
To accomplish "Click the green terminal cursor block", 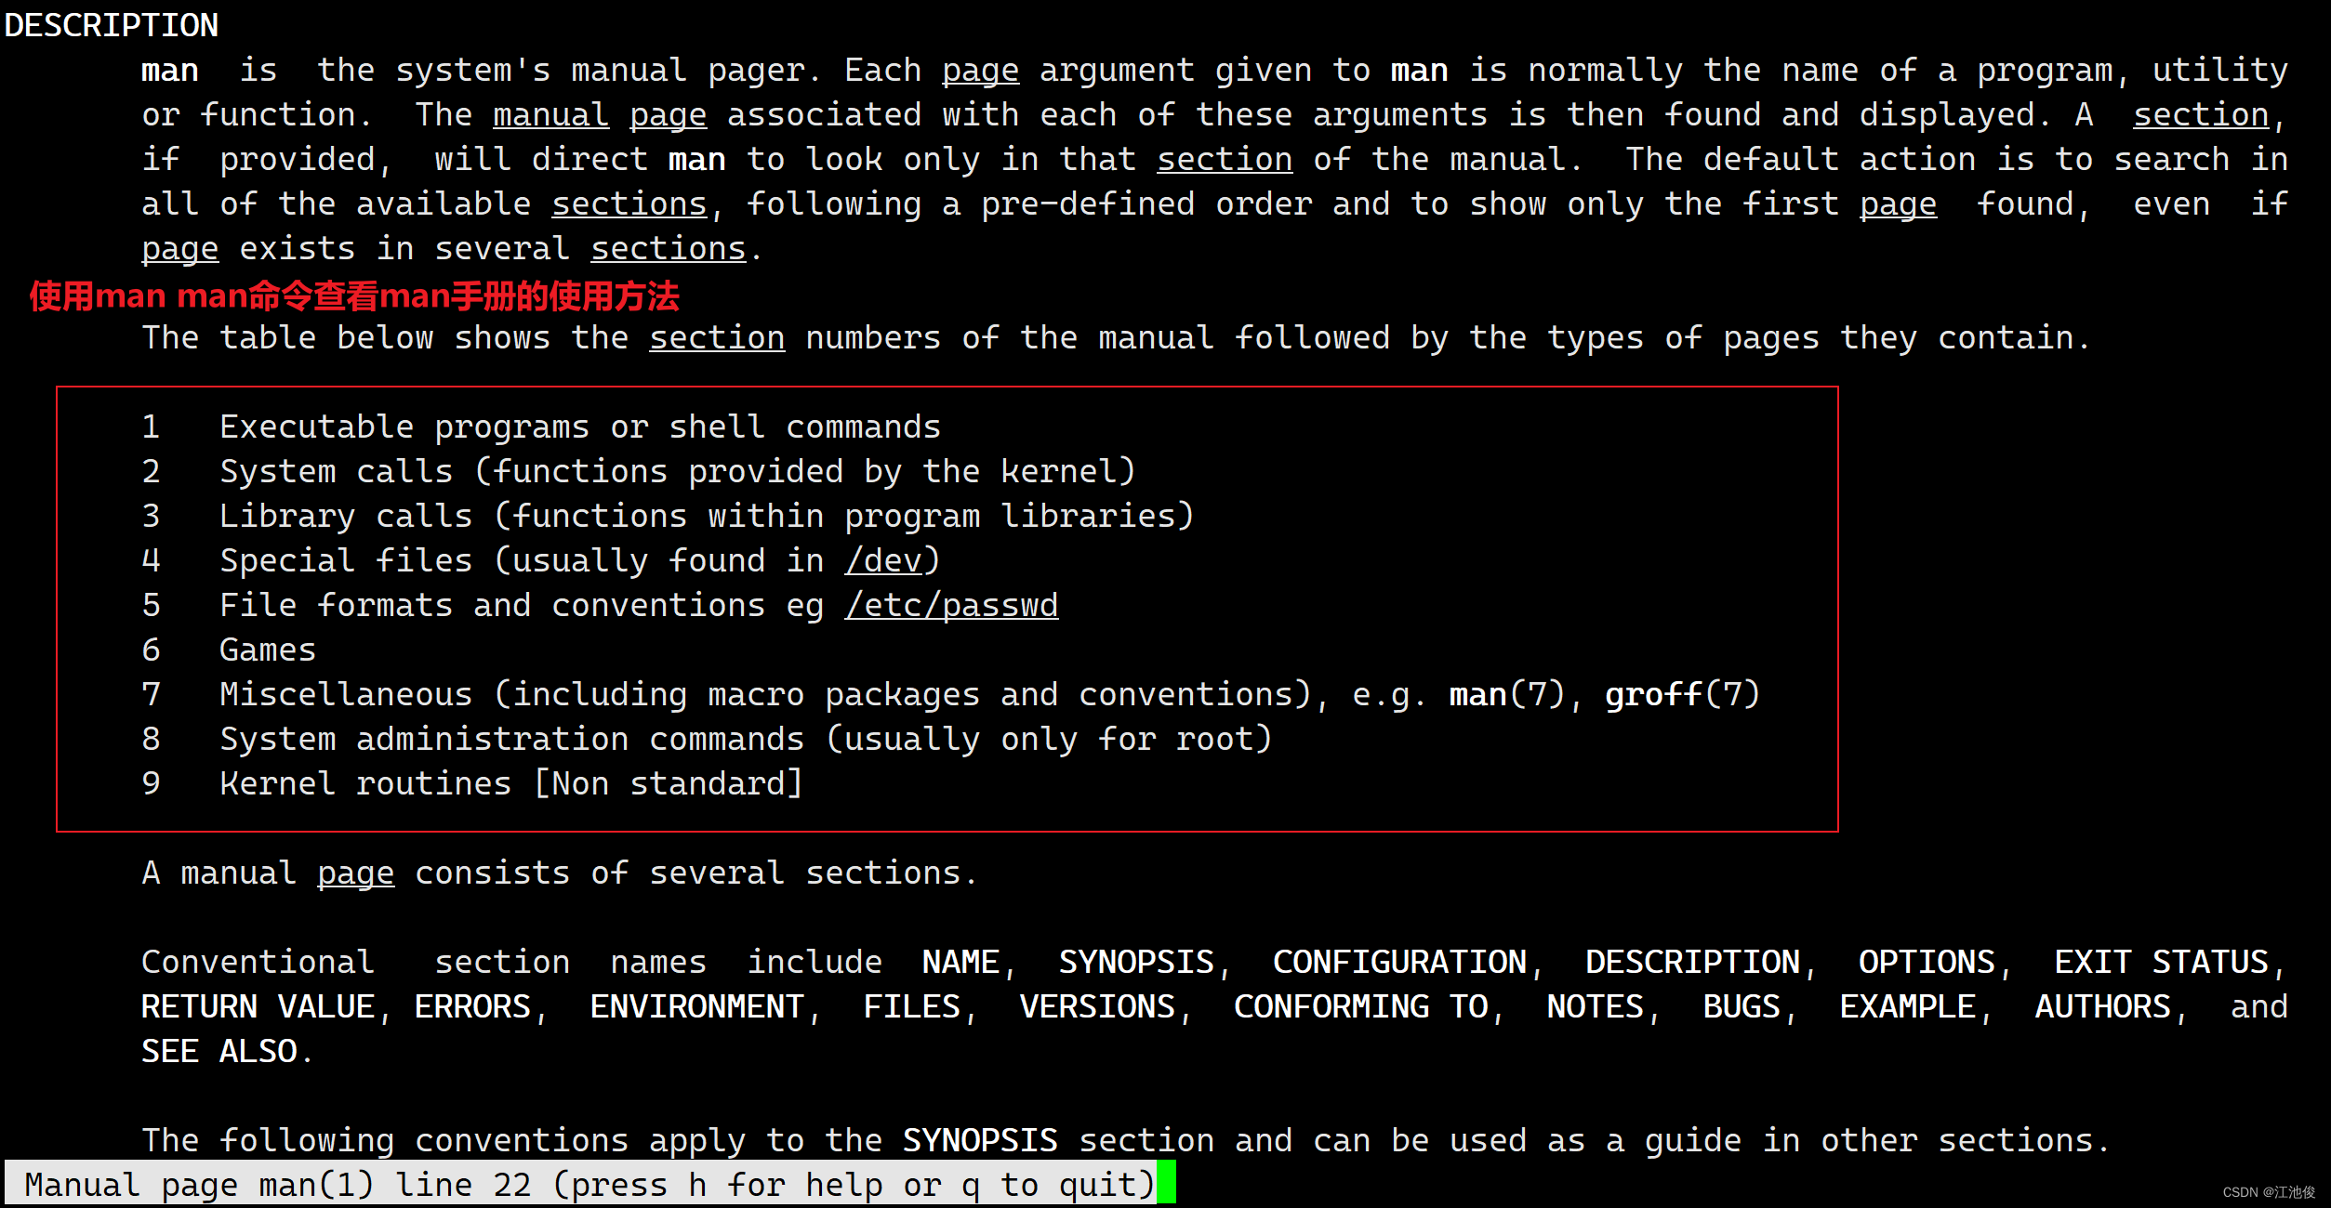I will (1166, 1182).
